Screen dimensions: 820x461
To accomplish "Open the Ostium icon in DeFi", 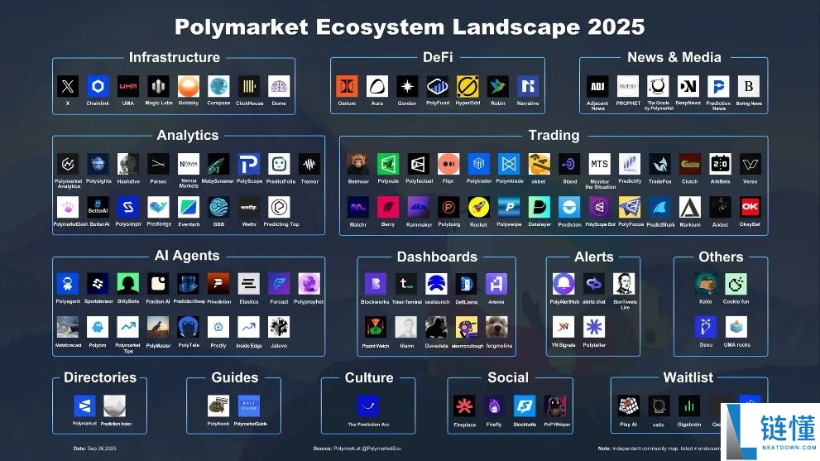I will pyautogui.click(x=347, y=86).
